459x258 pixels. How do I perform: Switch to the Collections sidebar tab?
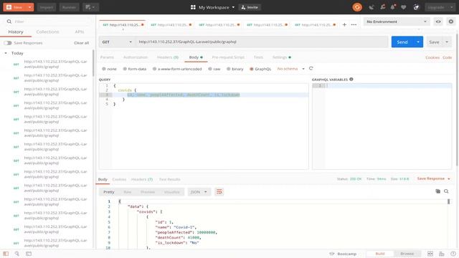(x=47, y=32)
